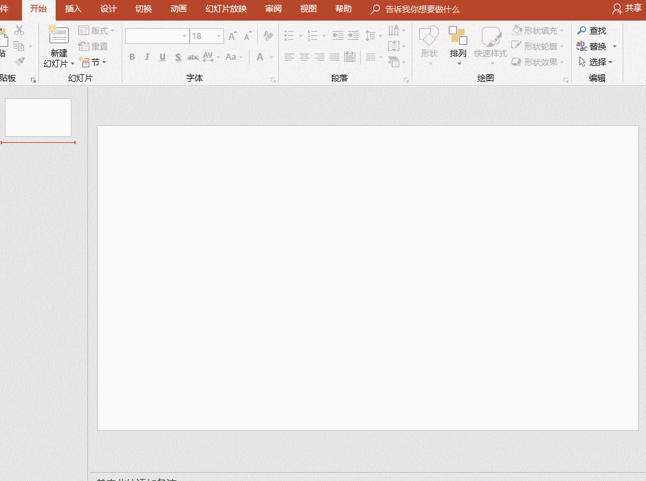The height and width of the screenshot is (481, 646).
Task: Open the Select (选择) dropdown
Action: [595, 62]
